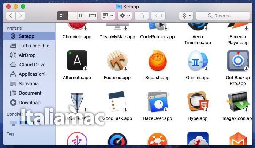255x148 pixels.
Task: Select Setapp in the sidebar
Action: 29,36
